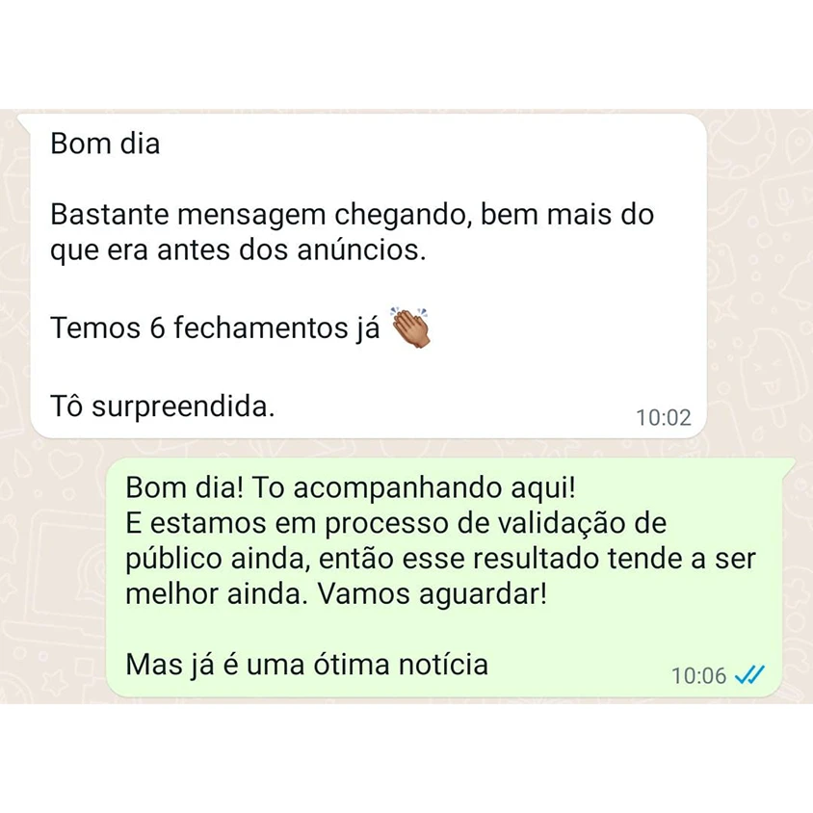Click 'Bom dia! To acompanhando aqui!' line
Image resolution: width=813 pixels, height=813 pixels.
(x=351, y=487)
